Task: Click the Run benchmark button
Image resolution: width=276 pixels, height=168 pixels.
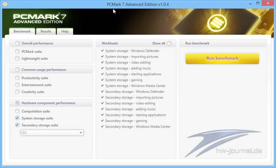Action: pyautogui.click(x=222, y=59)
